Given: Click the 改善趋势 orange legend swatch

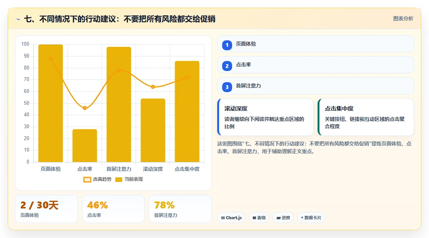Looking at the screenshot, I should click(x=87, y=180).
